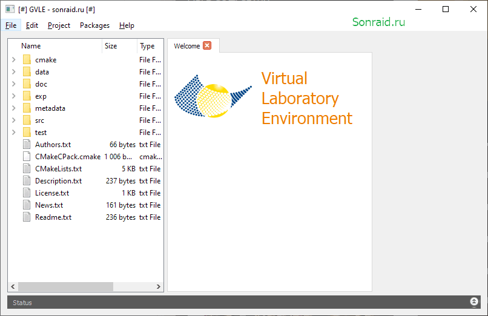Select the metadata folder name
Image resolution: width=488 pixels, height=316 pixels.
click(50, 108)
